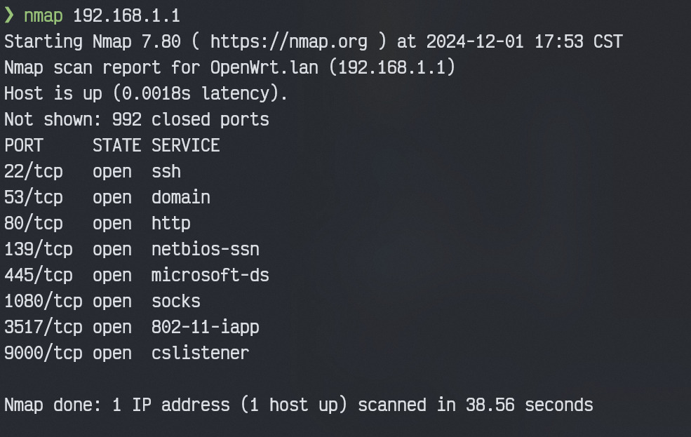This screenshot has width=691, height=437.
Task: Click the netbios-ssn service name
Action: pyautogui.click(x=205, y=249)
